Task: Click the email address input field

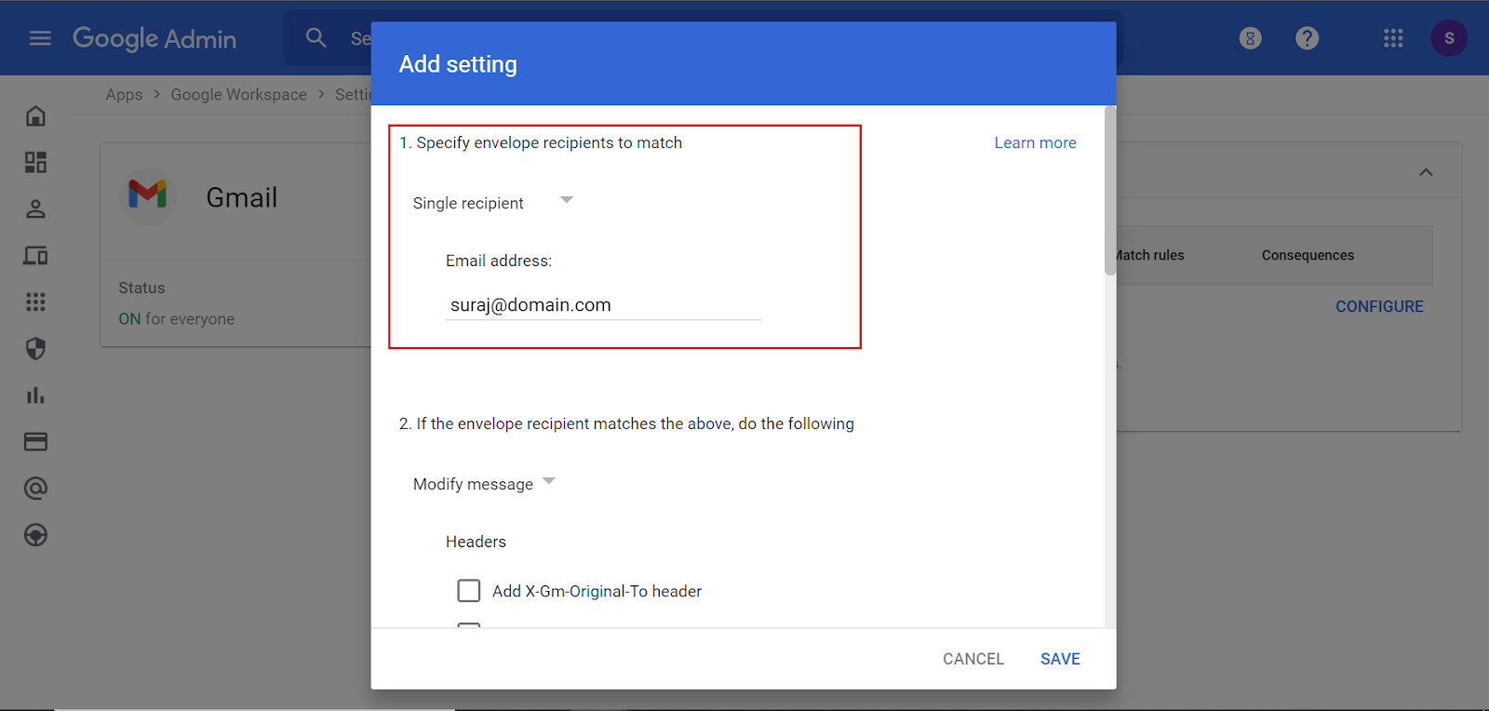Action: 603,305
